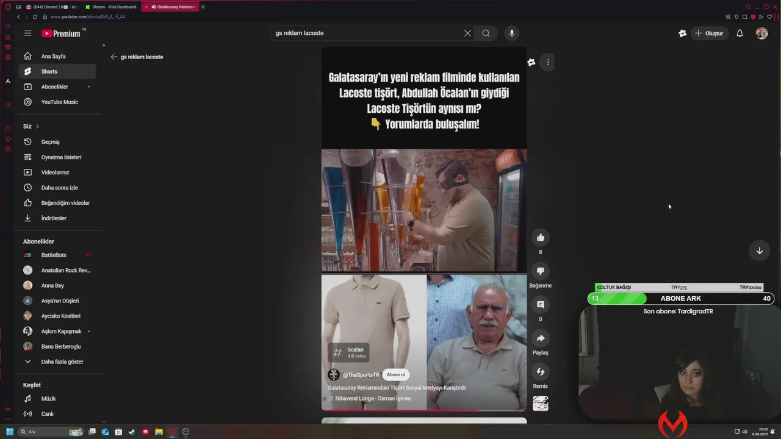
Task: Open Oynatma listeleri
Action: coord(57,157)
